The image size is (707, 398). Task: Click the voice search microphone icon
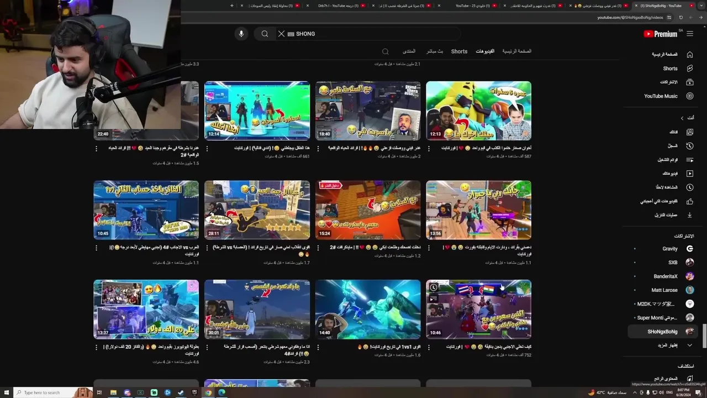[241, 34]
